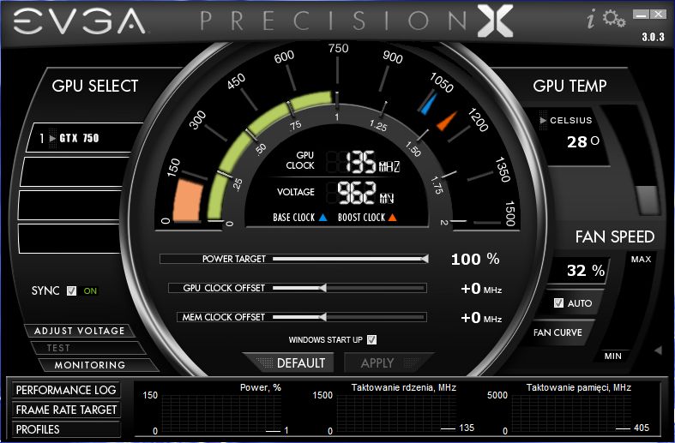Screen dimensions: 675x443
Task: Click the GPU CLOCK 135 MHz readout
Action: coord(372,162)
